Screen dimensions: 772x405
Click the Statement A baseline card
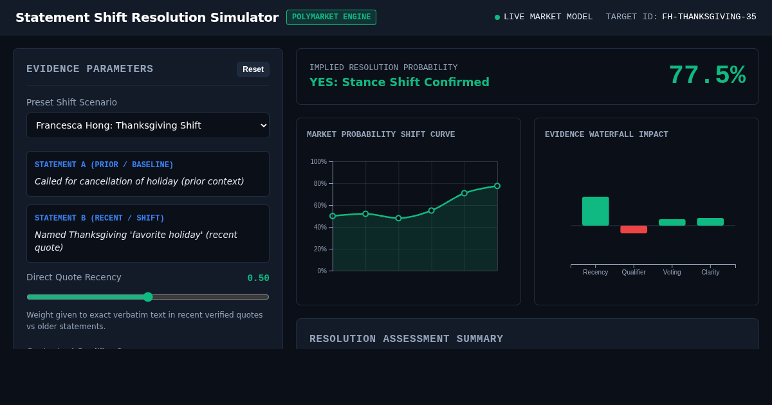pos(148,174)
